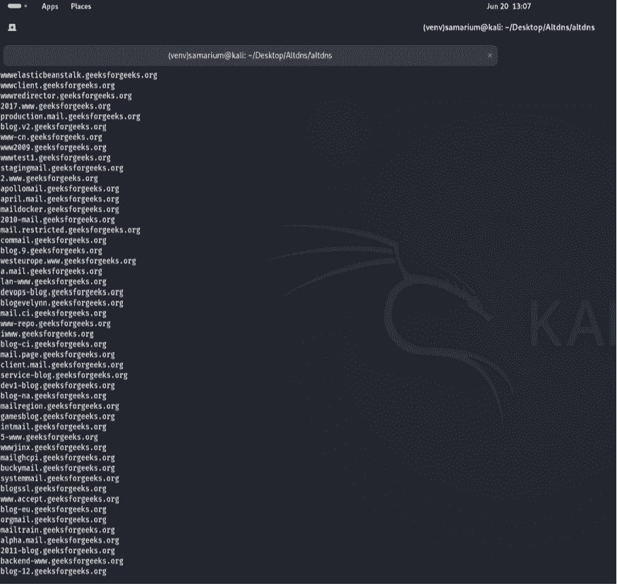Viewport: 617px width, 584px height.
Task: Click gamesblog.geeksforgeeks.org line
Action: [x=57, y=416]
